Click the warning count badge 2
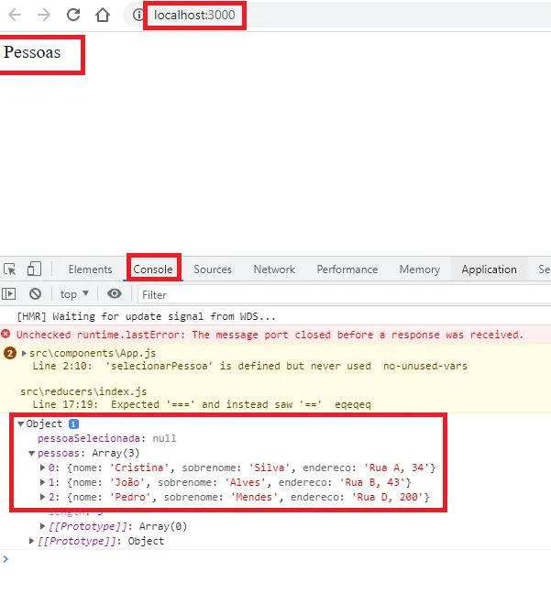The image size is (551, 594). (x=10, y=354)
